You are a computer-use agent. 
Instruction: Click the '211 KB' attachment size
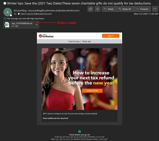(x=15, y=26)
